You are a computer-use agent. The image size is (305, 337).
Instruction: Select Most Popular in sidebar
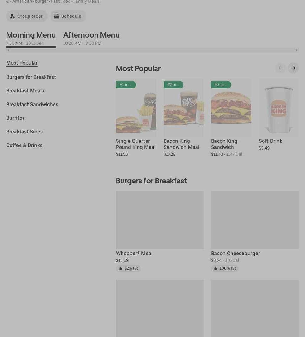(22, 63)
